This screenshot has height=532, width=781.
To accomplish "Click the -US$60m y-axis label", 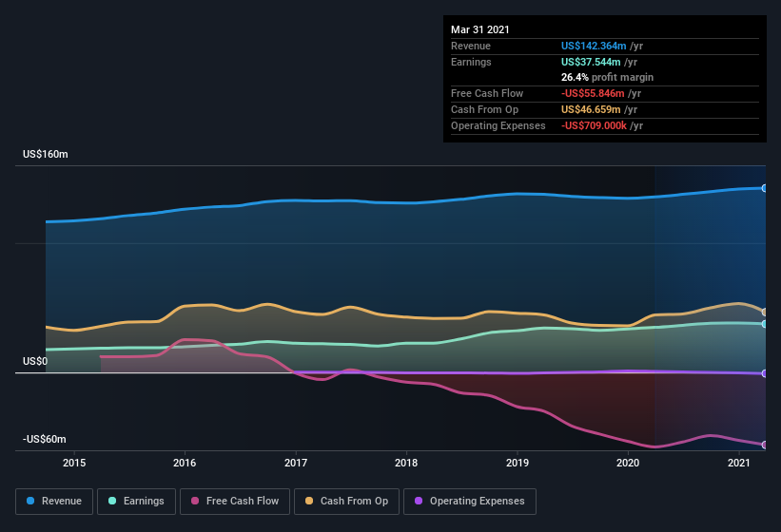I will (45, 439).
